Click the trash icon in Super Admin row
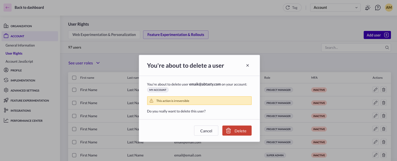This screenshot has width=397, height=161. 384,155
